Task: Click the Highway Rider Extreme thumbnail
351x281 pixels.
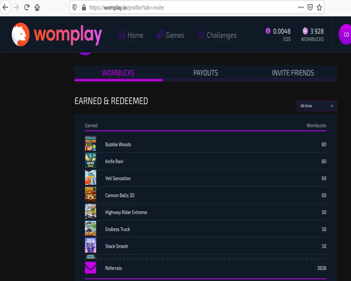Action: pos(90,211)
